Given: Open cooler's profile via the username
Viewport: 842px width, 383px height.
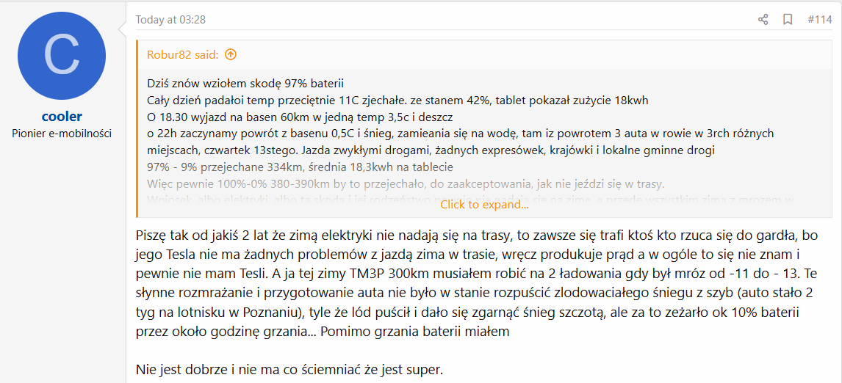Looking at the screenshot, I should tap(62, 117).
